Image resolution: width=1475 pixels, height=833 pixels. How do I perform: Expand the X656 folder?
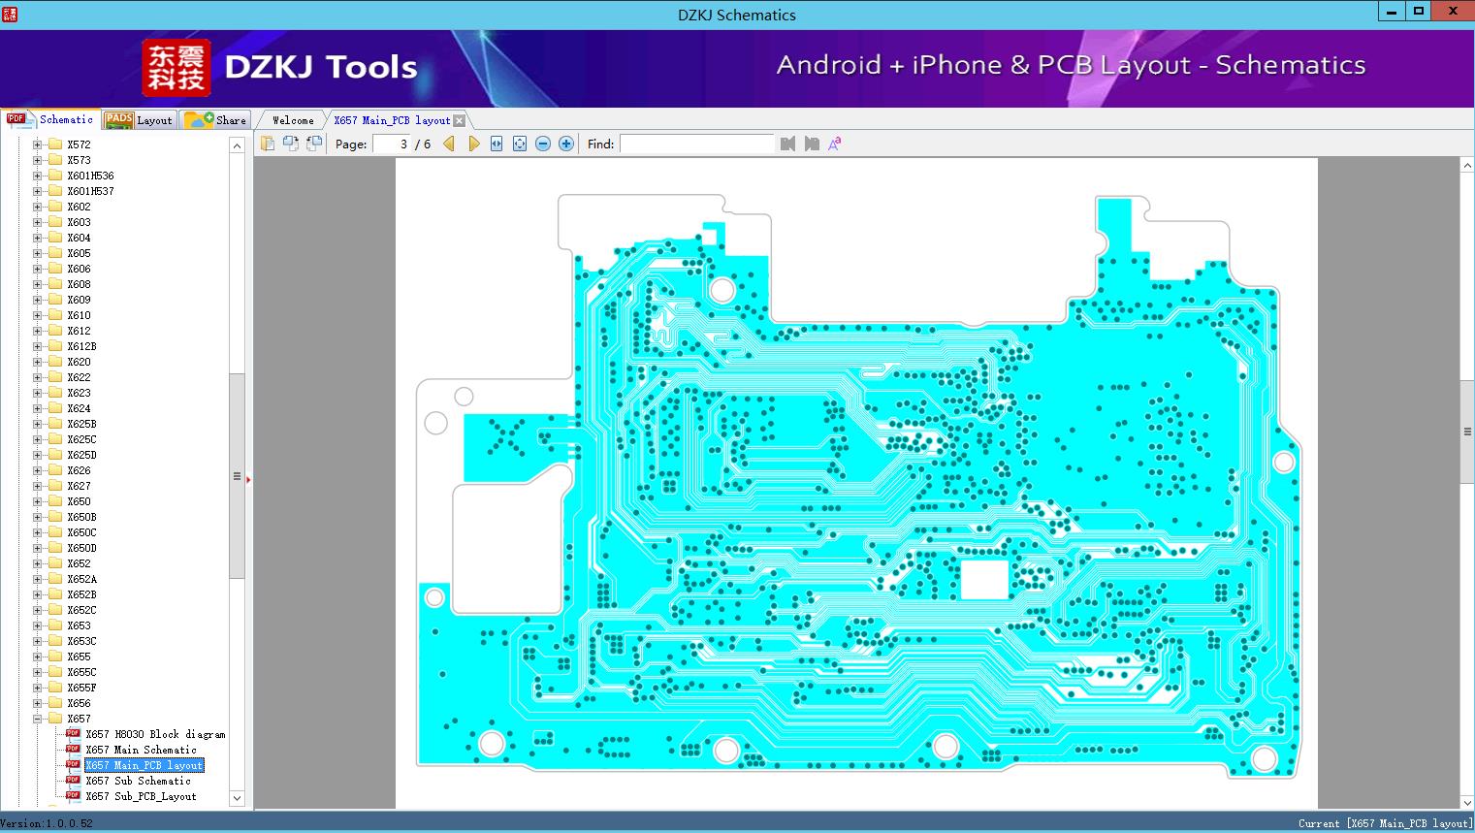[x=37, y=702]
